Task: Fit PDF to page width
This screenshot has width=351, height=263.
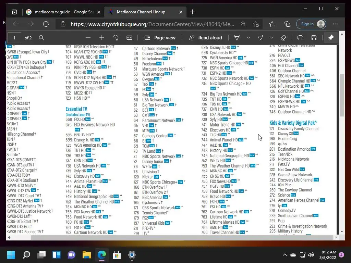Action: tap(129, 38)
